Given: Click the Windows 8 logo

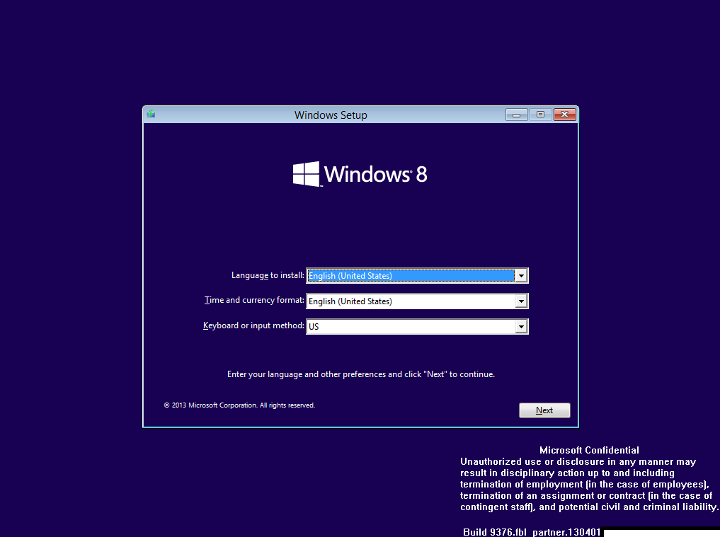Looking at the screenshot, I should [360, 174].
